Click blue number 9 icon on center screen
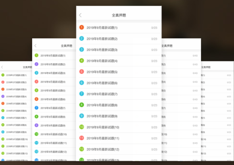Viewport: 234px width, 165px height. coord(82,116)
